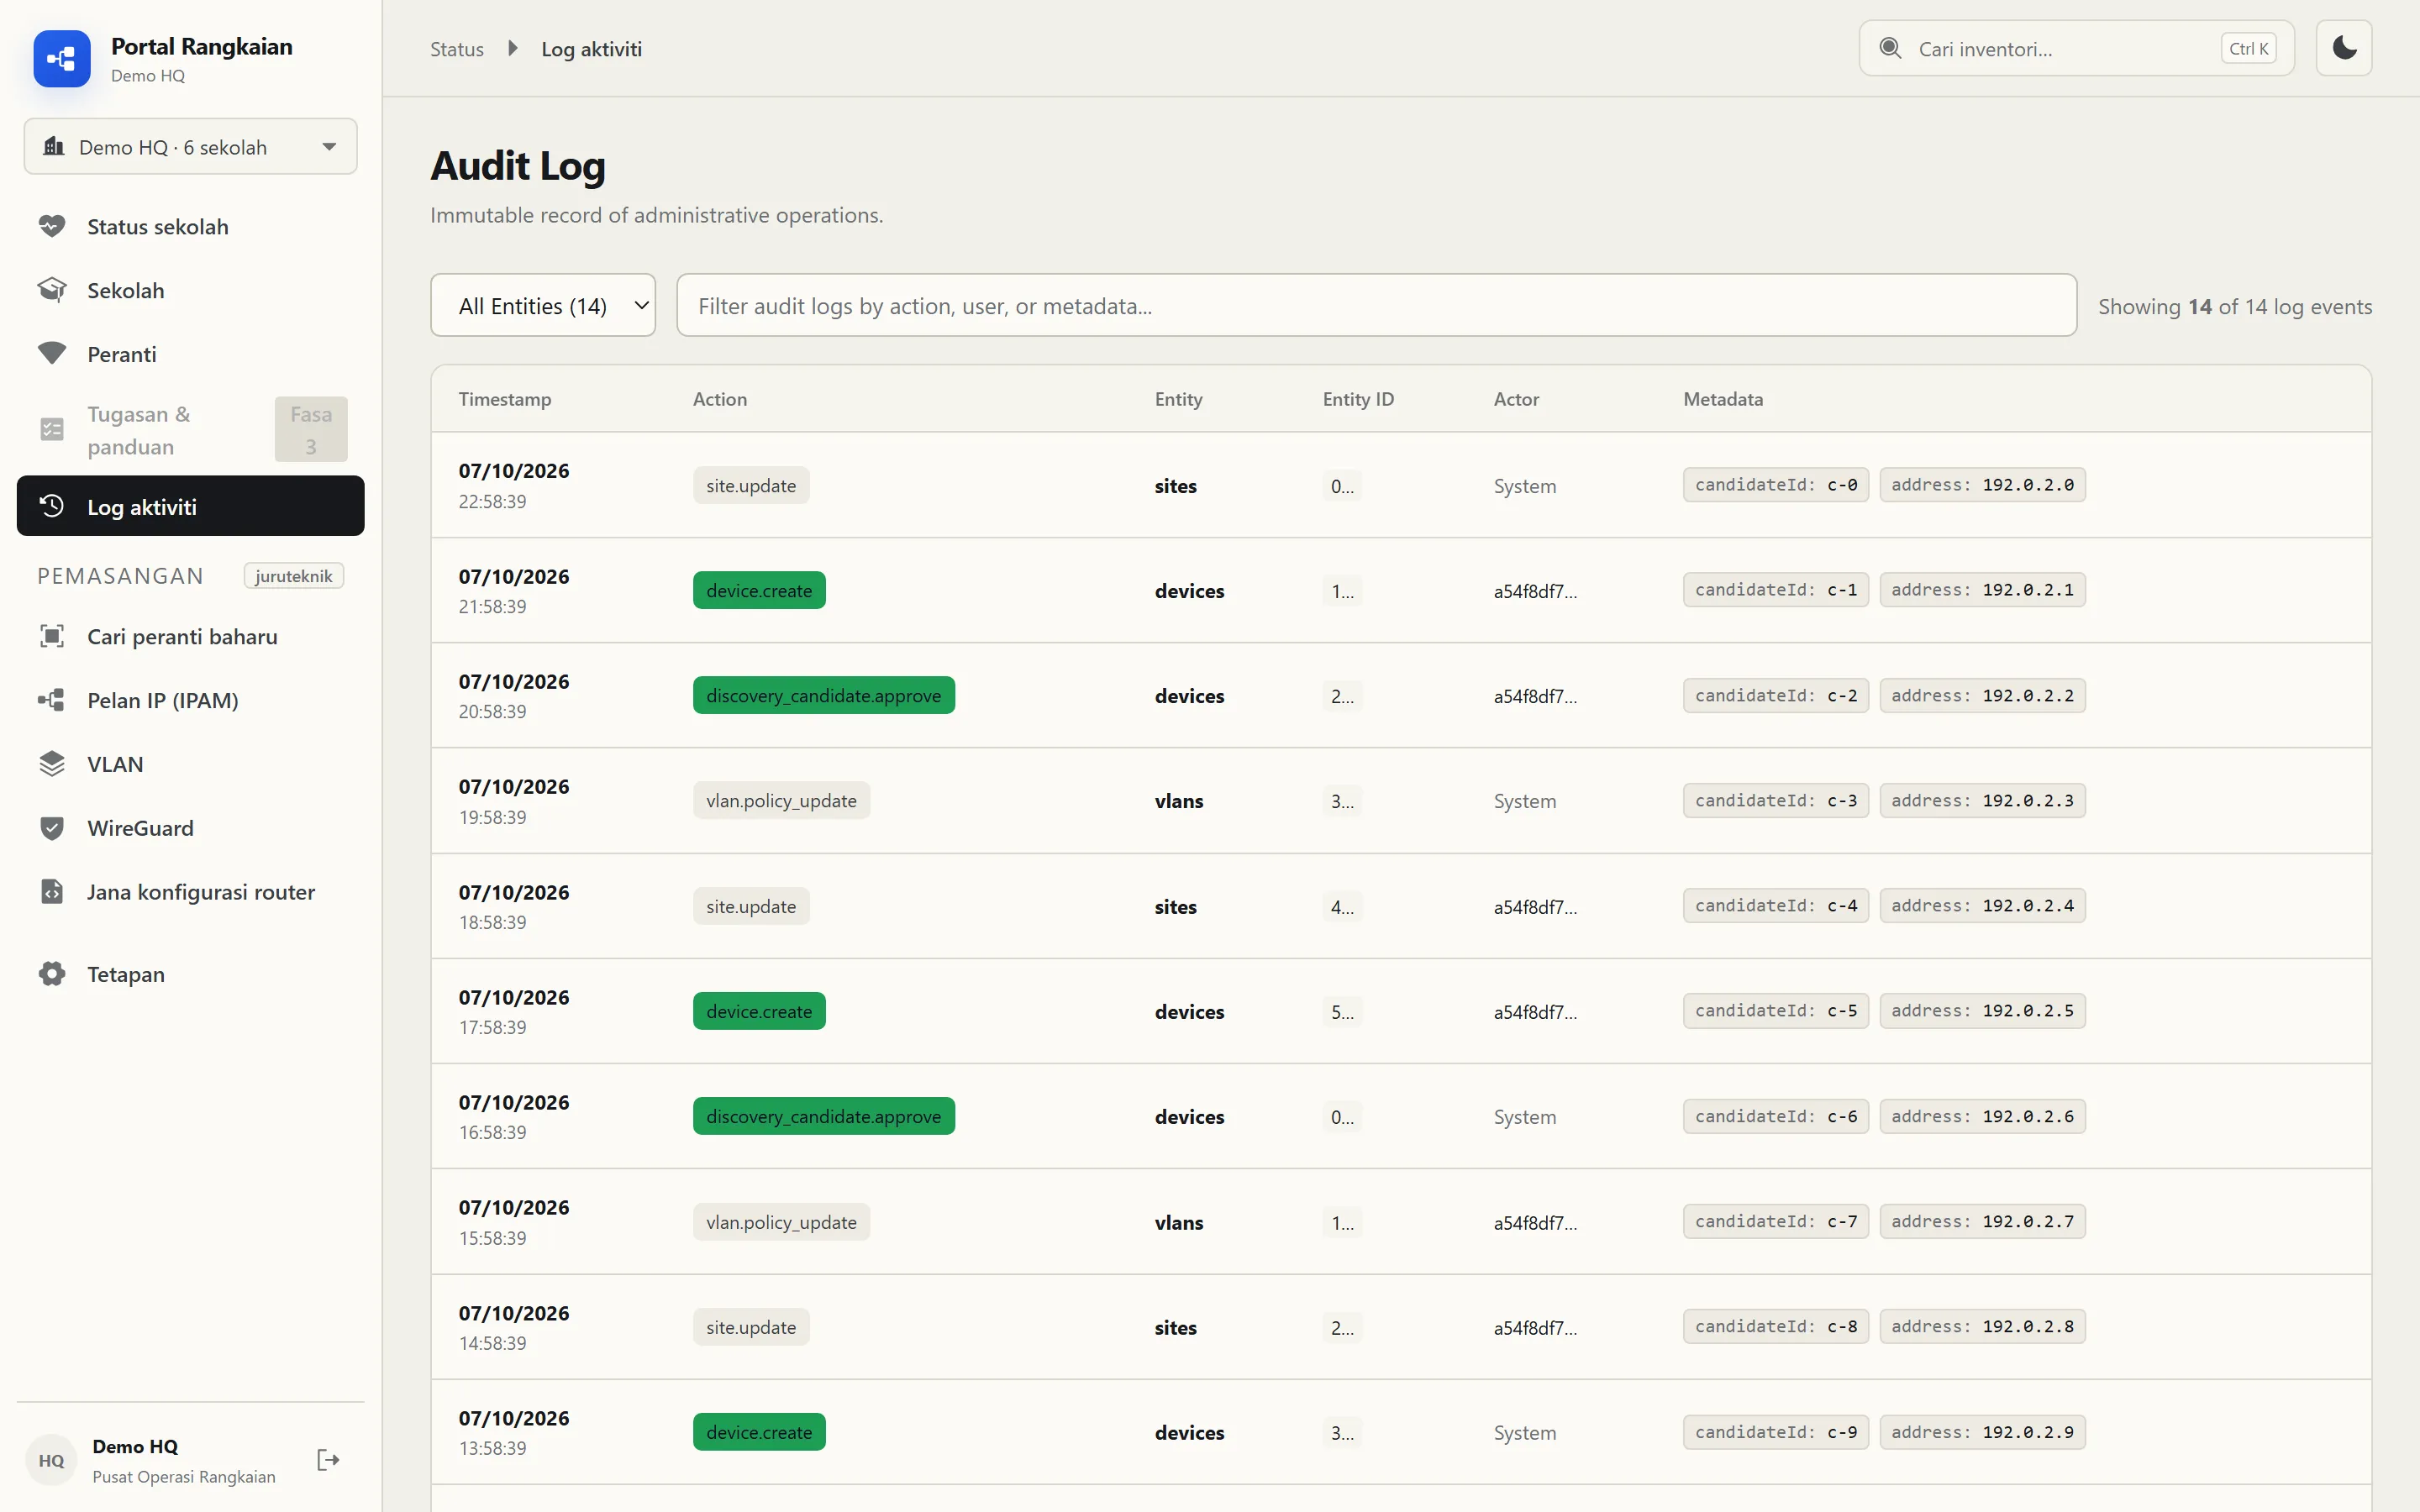Open the Peranti wifi icon
The width and height of the screenshot is (2420, 1512).
click(x=52, y=354)
